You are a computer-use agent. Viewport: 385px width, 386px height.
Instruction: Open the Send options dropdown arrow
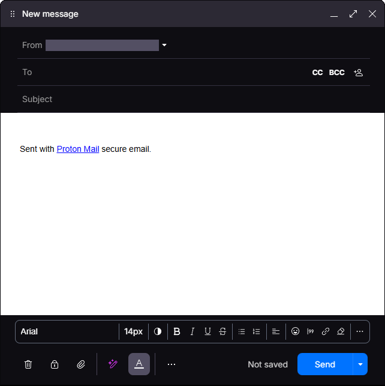360,364
